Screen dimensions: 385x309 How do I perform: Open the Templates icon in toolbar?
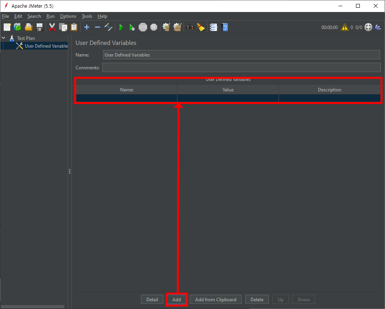(17, 27)
